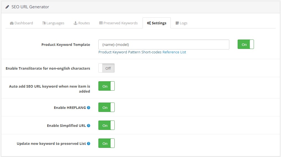This screenshot has height=157, width=281.
Task: Click the Languages tab icon
Action: [x=44, y=23]
